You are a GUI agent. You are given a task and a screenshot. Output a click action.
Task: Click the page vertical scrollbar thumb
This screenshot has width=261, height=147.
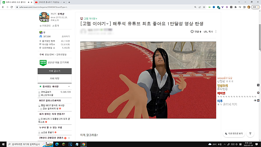[260, 37]
